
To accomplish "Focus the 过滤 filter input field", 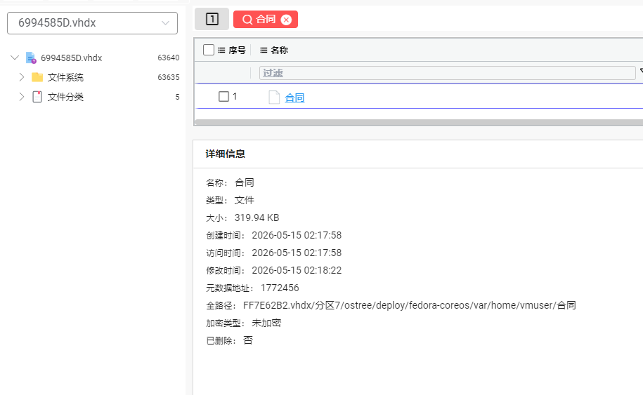I will click(x=448, y=73).
